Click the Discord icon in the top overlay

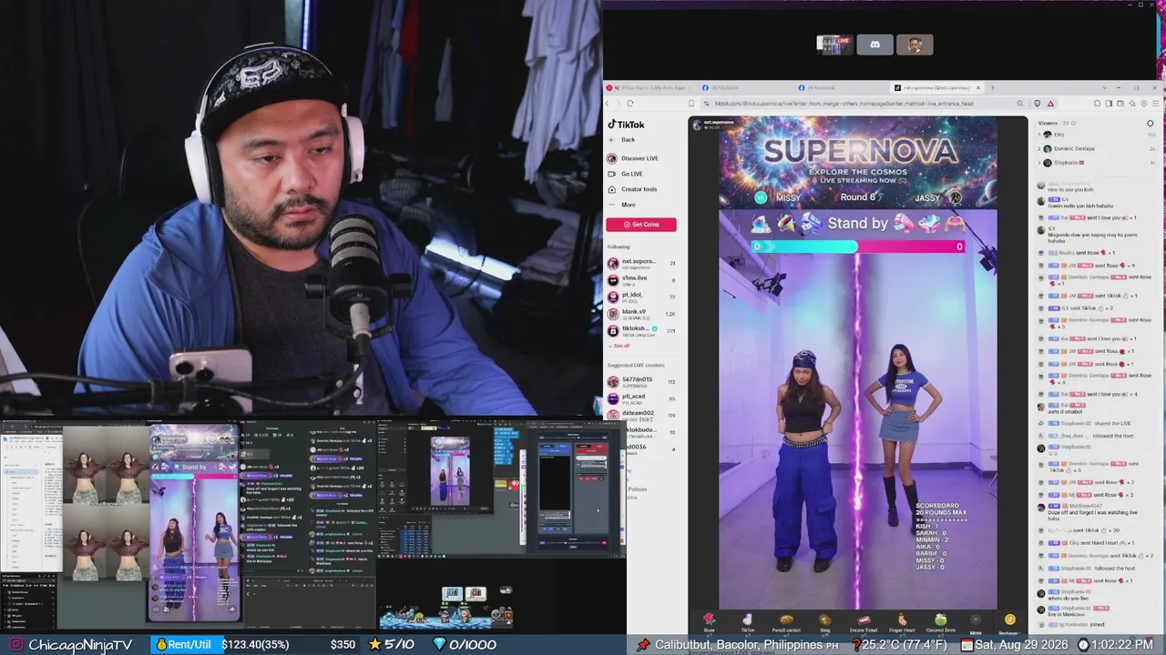pyautogui.click(x=874, y=45)
